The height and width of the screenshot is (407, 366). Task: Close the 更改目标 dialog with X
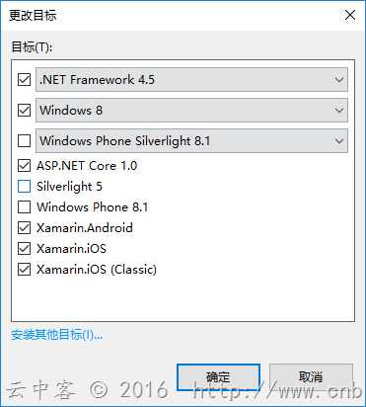(350, 15)
